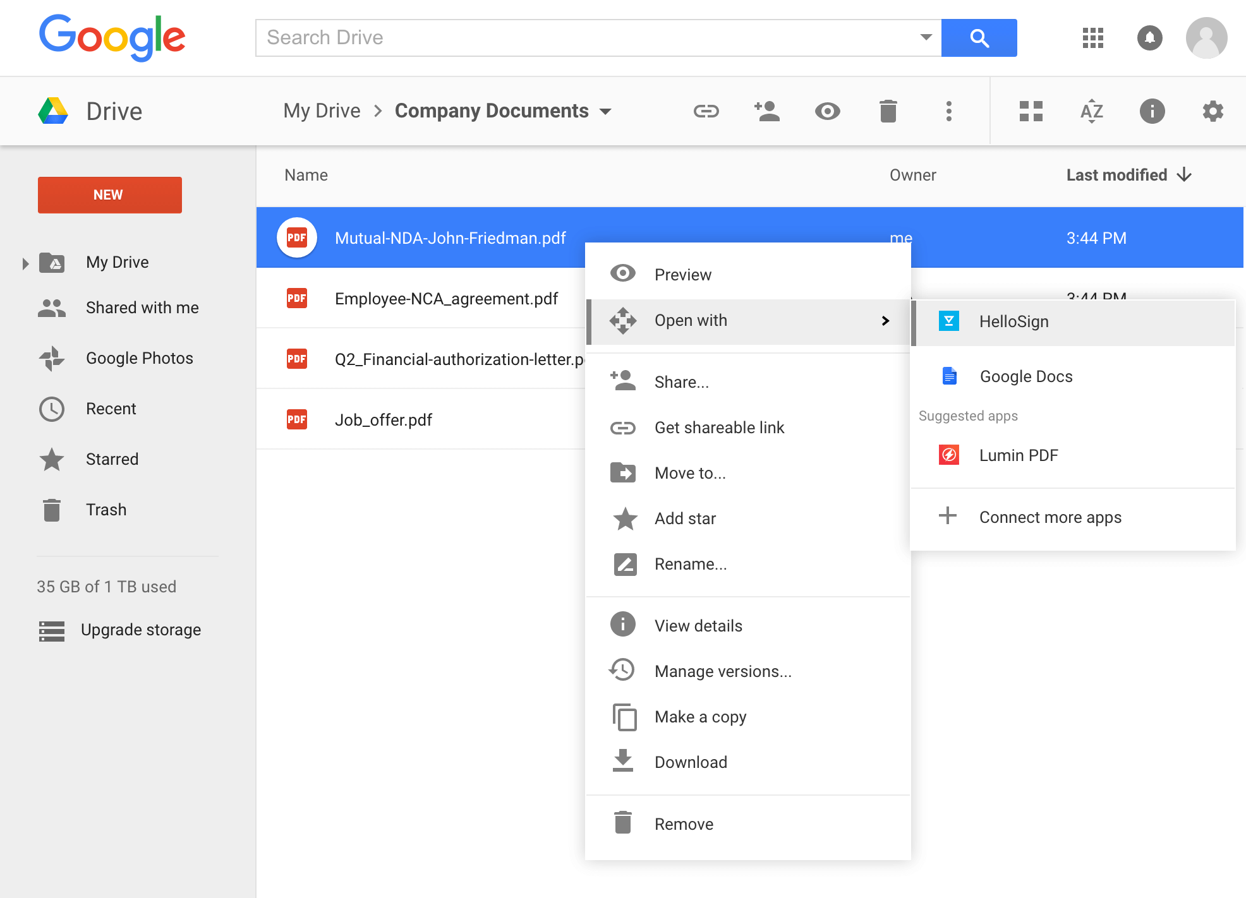This screenshot has width=1246, height=898.
Task: Click the share person icon in context menu
Action: click(x=624, y=382)
